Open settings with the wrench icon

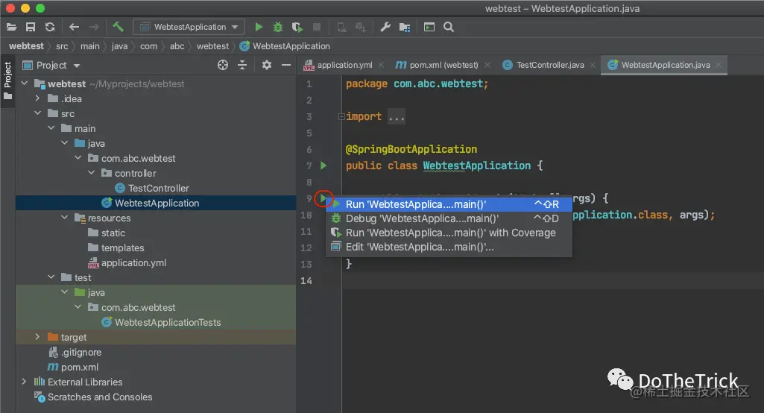click(385, 27)
